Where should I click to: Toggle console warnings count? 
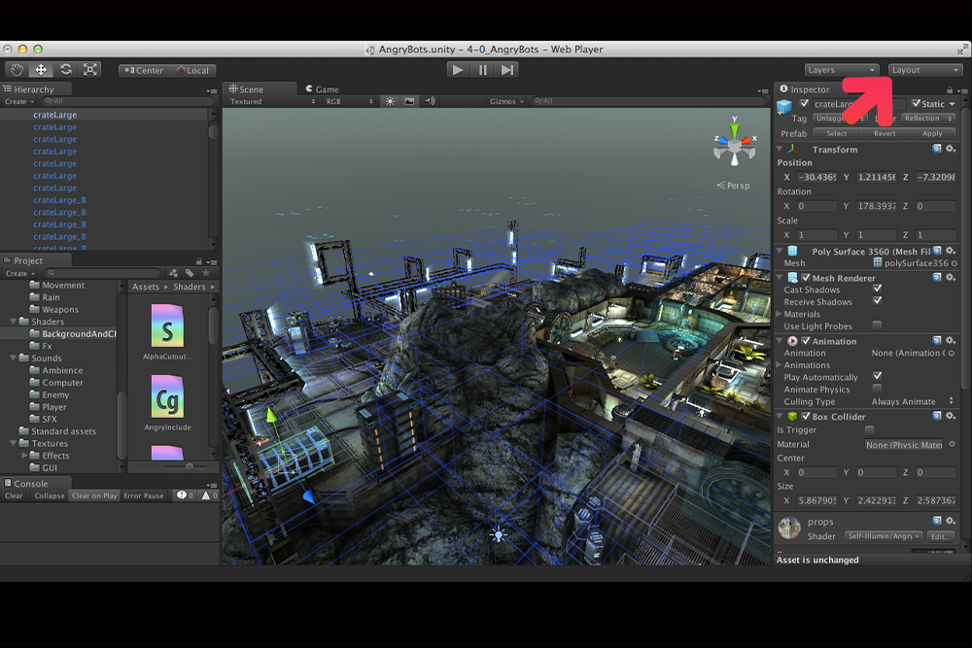(x=209, y=495)
